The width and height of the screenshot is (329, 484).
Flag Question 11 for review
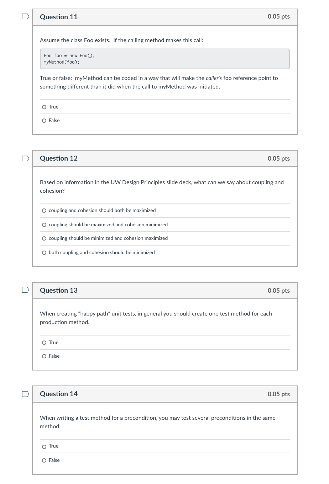(x=25, y=16)
